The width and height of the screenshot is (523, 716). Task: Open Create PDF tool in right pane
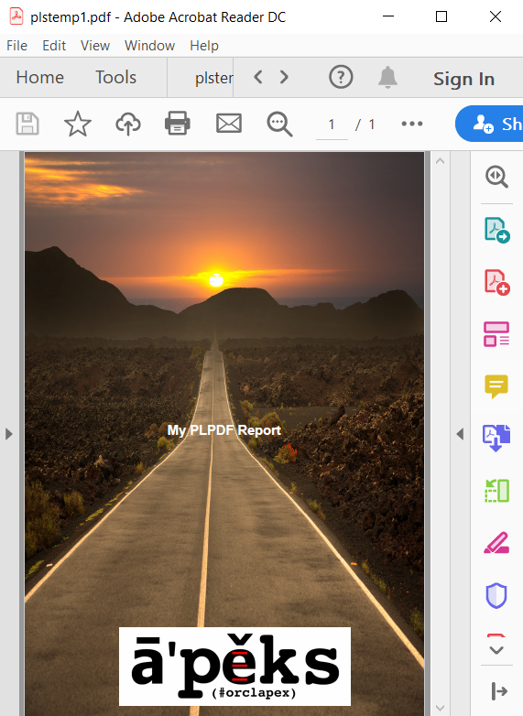tap(497, 282)
